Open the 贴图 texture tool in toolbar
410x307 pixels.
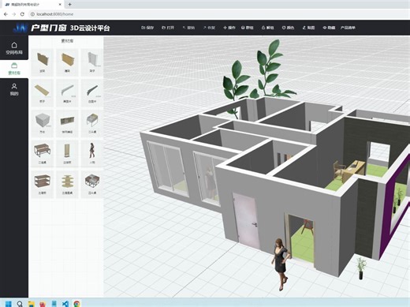[308, 28]
